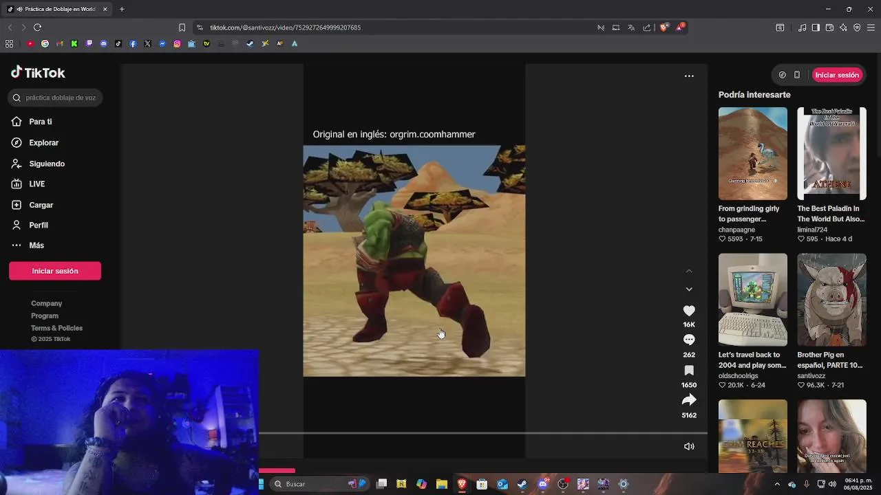Click the get-coins icon next to the phone icon
This screenshot has width=881, height=495.
[782, 75]
